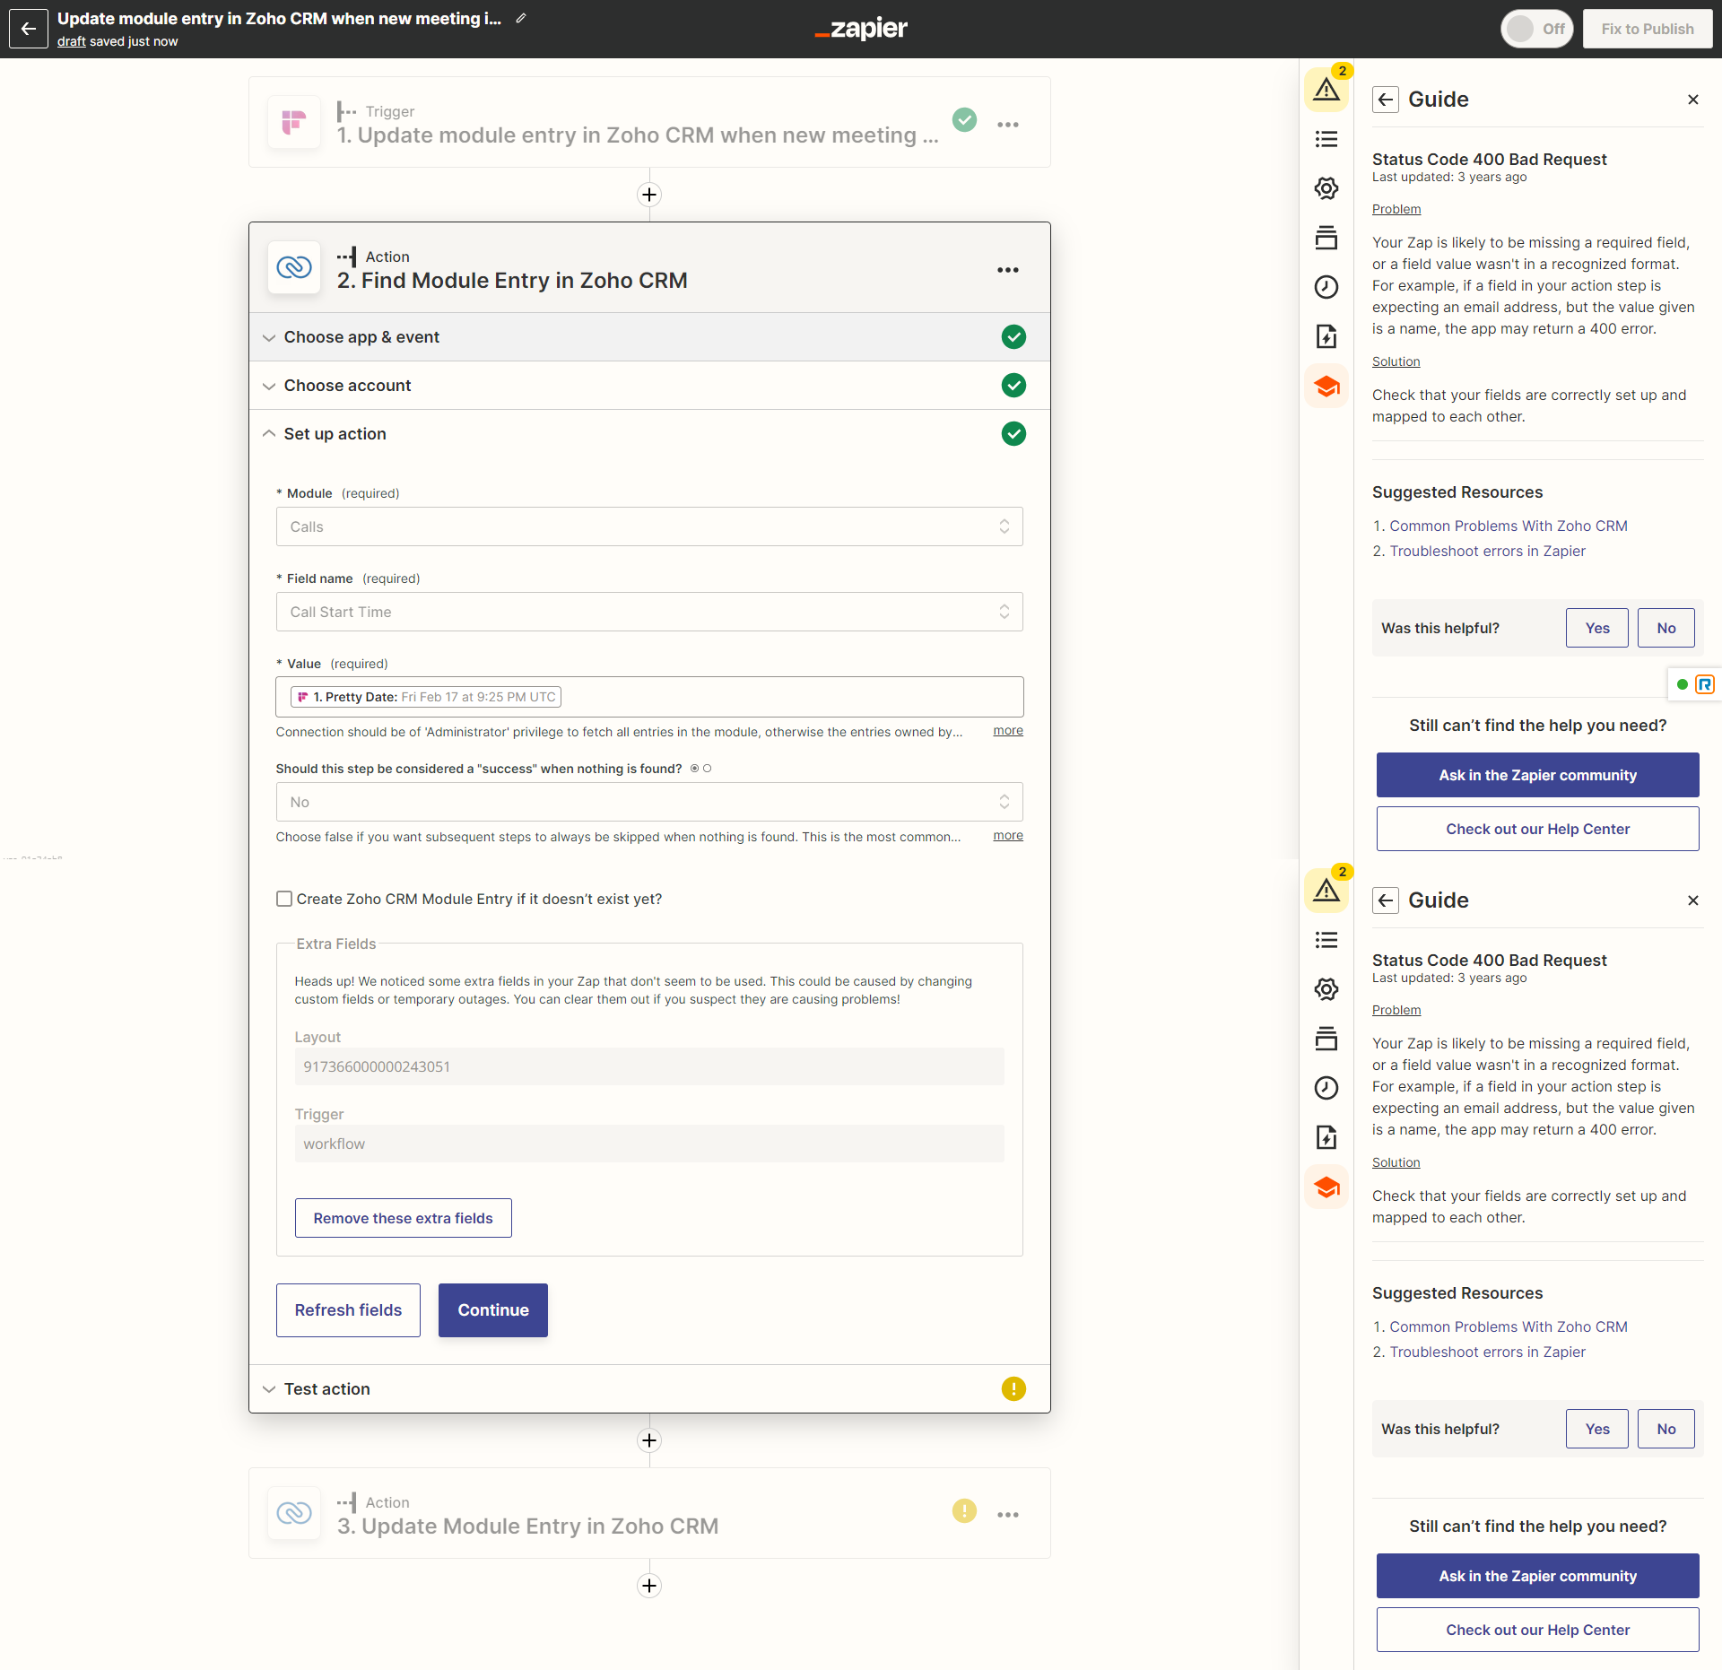Click Continue button

coord(493,1310)
